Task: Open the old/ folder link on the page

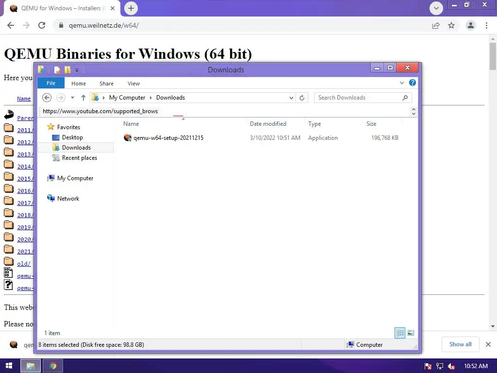Action: [x=24, y=264]
